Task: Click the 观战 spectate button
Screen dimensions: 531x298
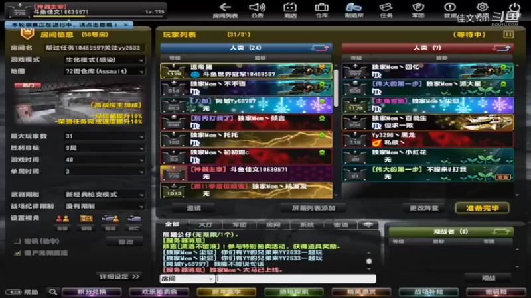Action: pos(489,278)
